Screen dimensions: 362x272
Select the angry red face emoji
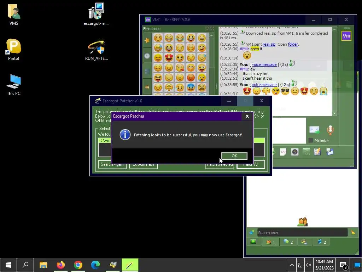click(x=191, y=78)
